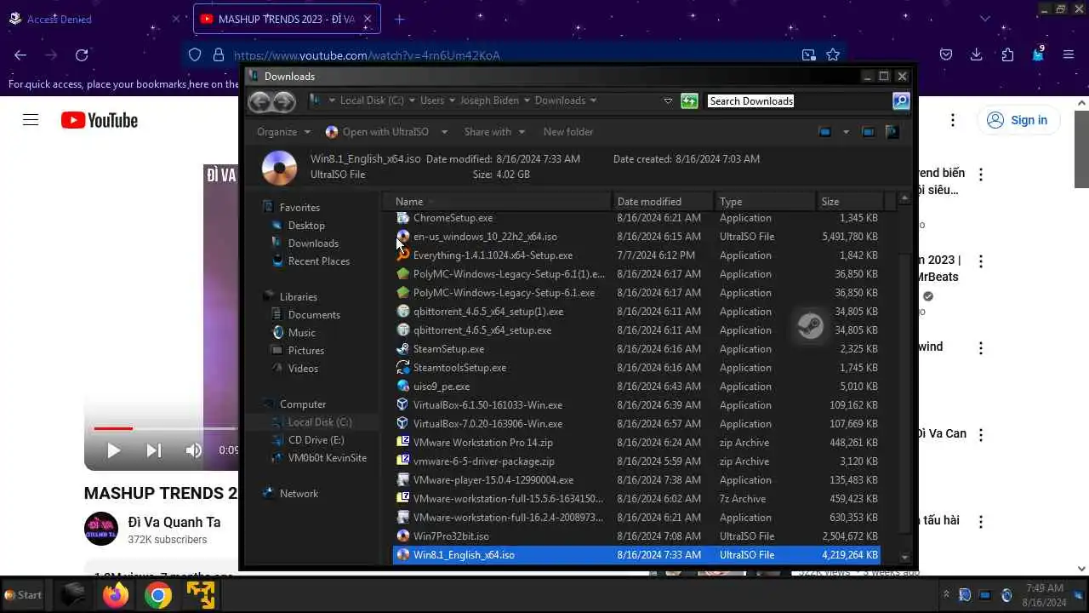Open YouTube settings three-dot menu near Sign in
This screenshot has height=613, width=1089.
click(953, 120)
